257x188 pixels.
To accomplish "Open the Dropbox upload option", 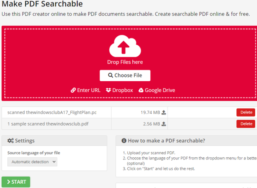I will pyautogui.click(x=120, y=90).
